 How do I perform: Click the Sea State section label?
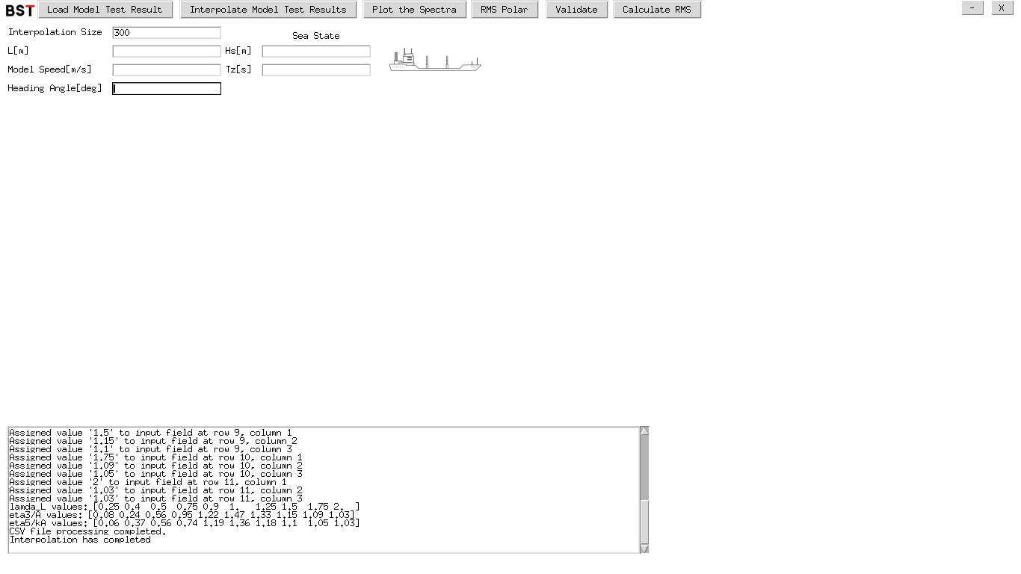[x=318, y=35]
